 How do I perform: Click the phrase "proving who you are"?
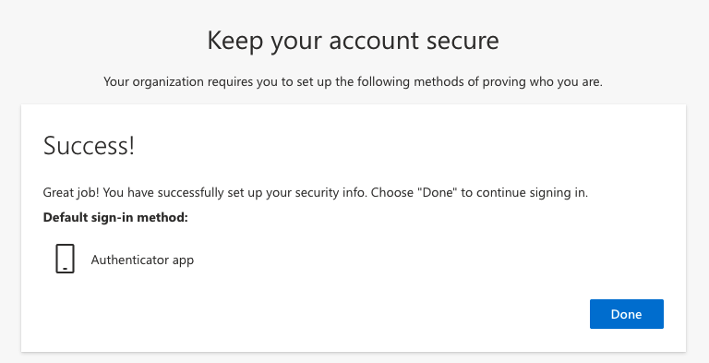(x=541, y=82)
